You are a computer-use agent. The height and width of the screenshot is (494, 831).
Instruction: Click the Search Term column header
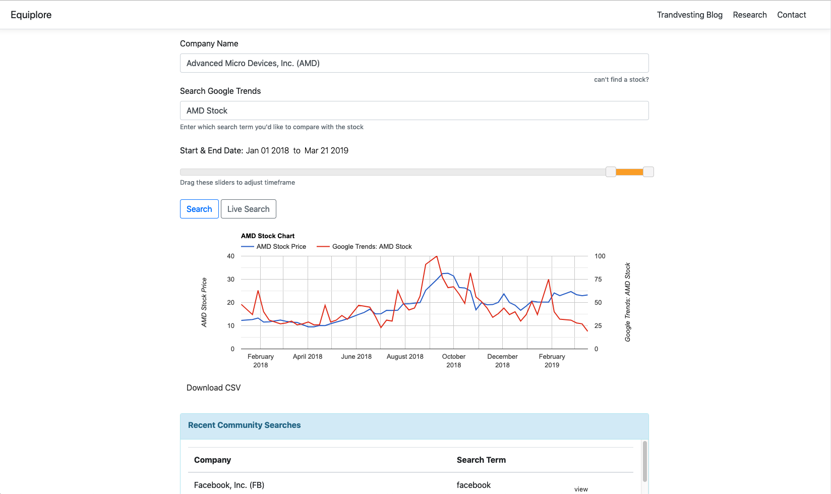(x=481, y=460)
